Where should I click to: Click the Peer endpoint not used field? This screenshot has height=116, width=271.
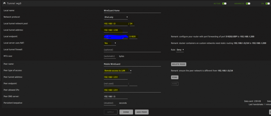click(116, 84)
